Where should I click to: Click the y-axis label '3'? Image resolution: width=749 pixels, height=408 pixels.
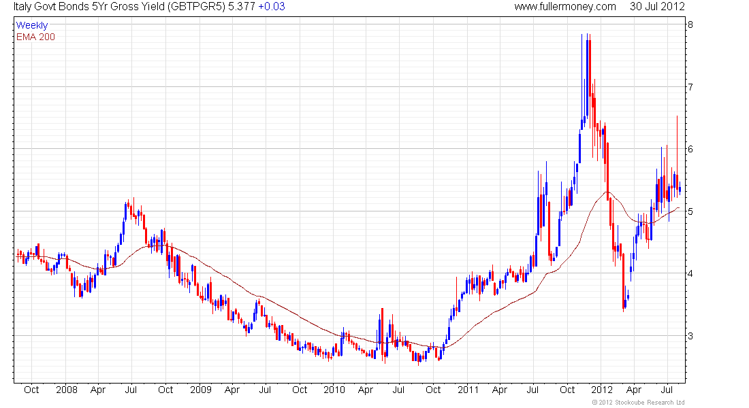tap(690, 336)
